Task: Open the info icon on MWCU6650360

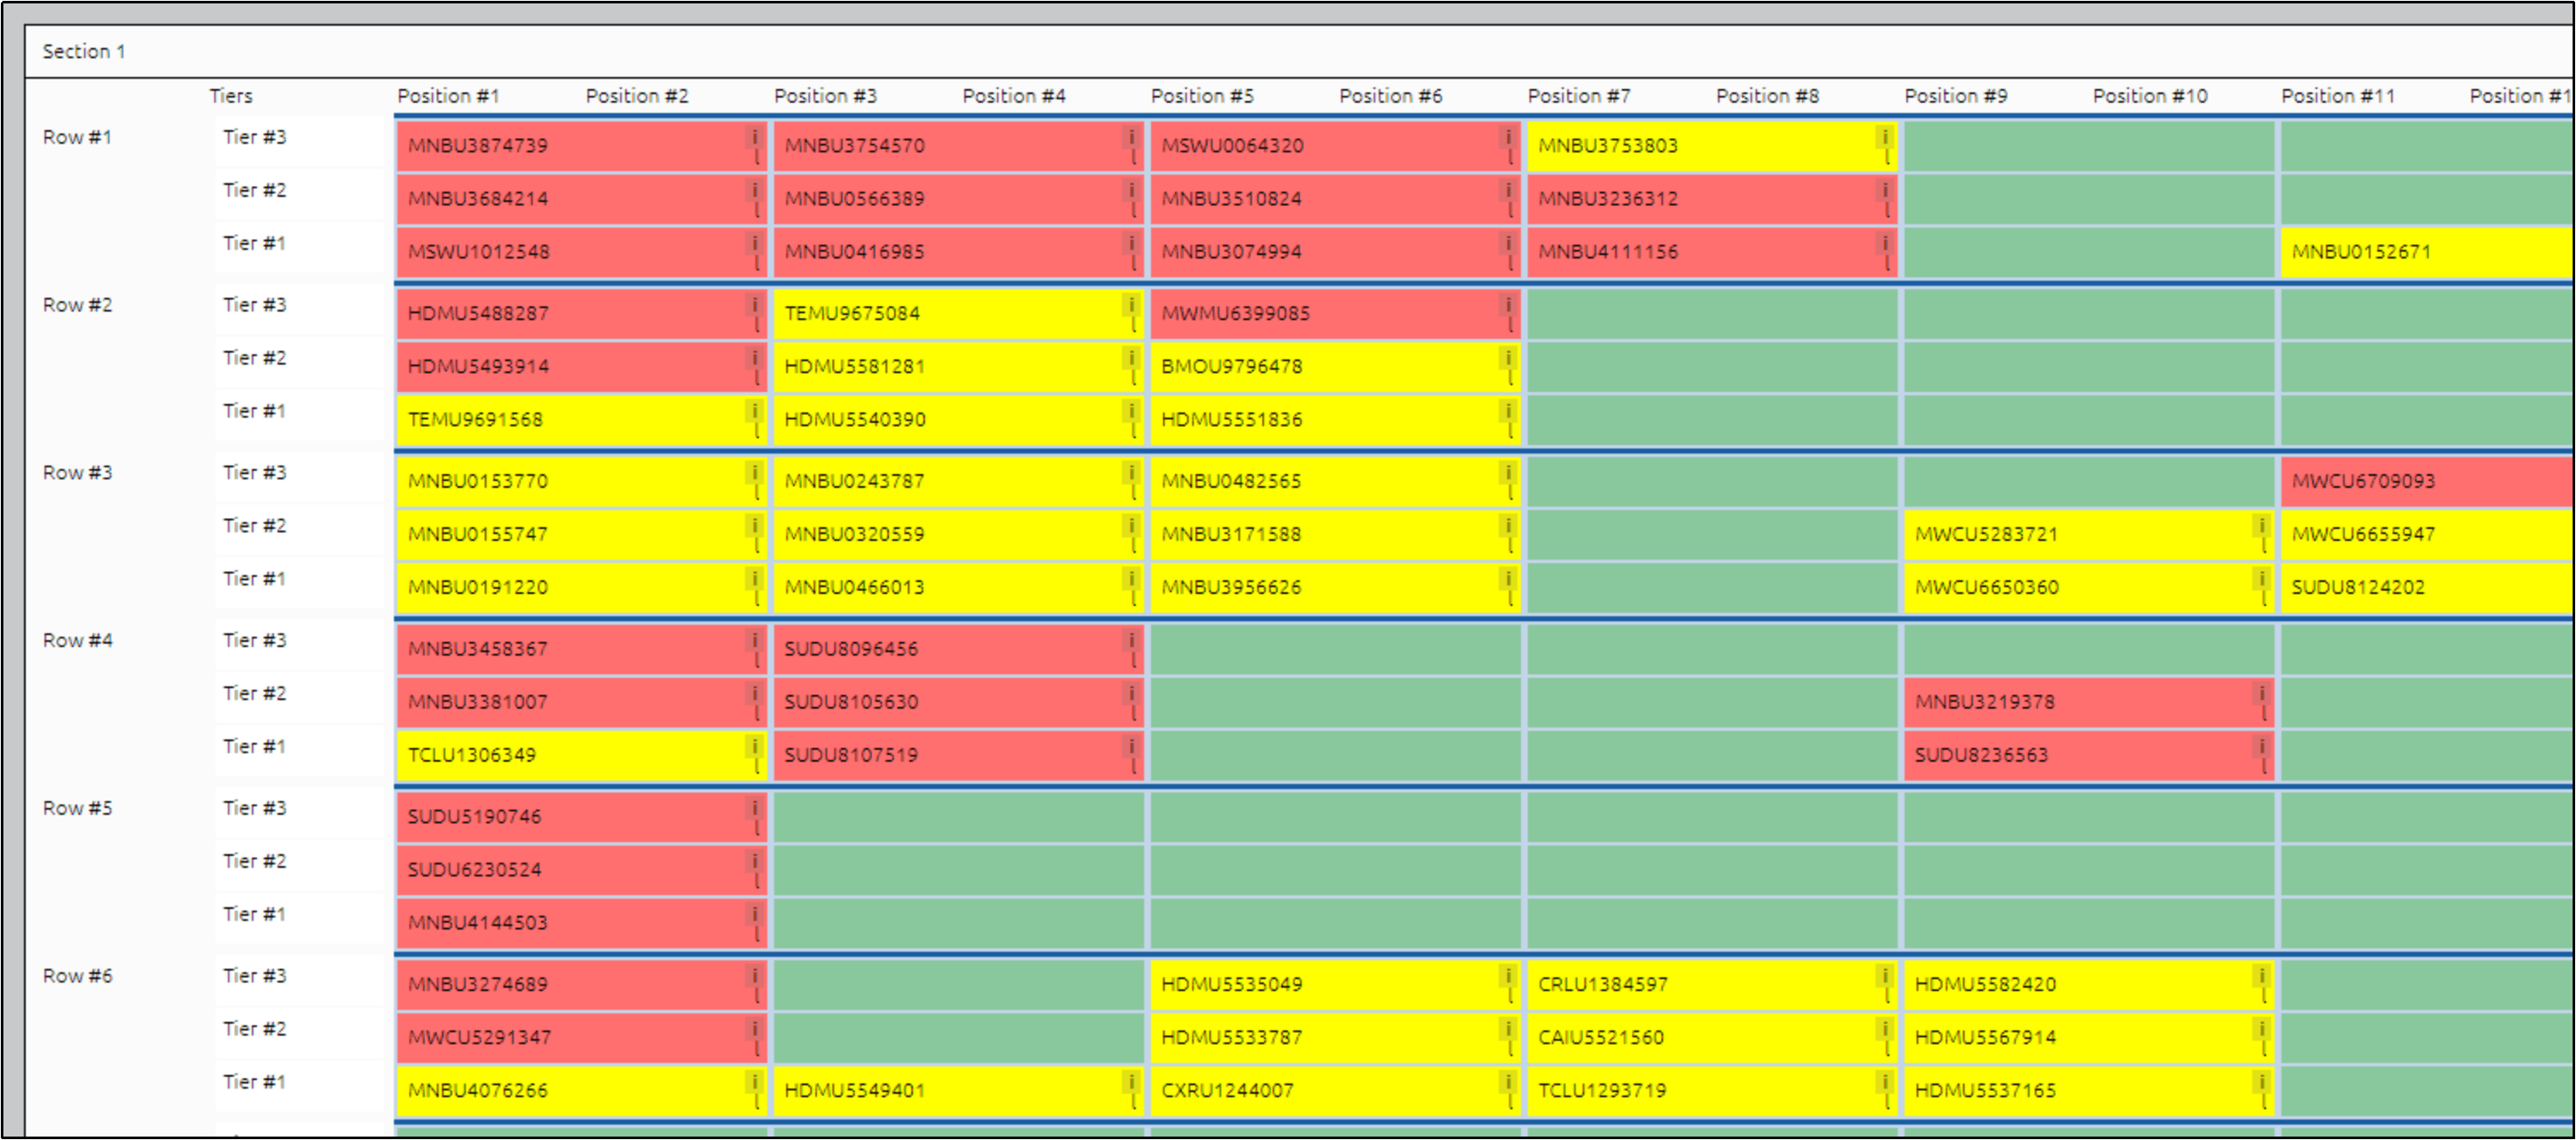Action: pos(2262,579)
